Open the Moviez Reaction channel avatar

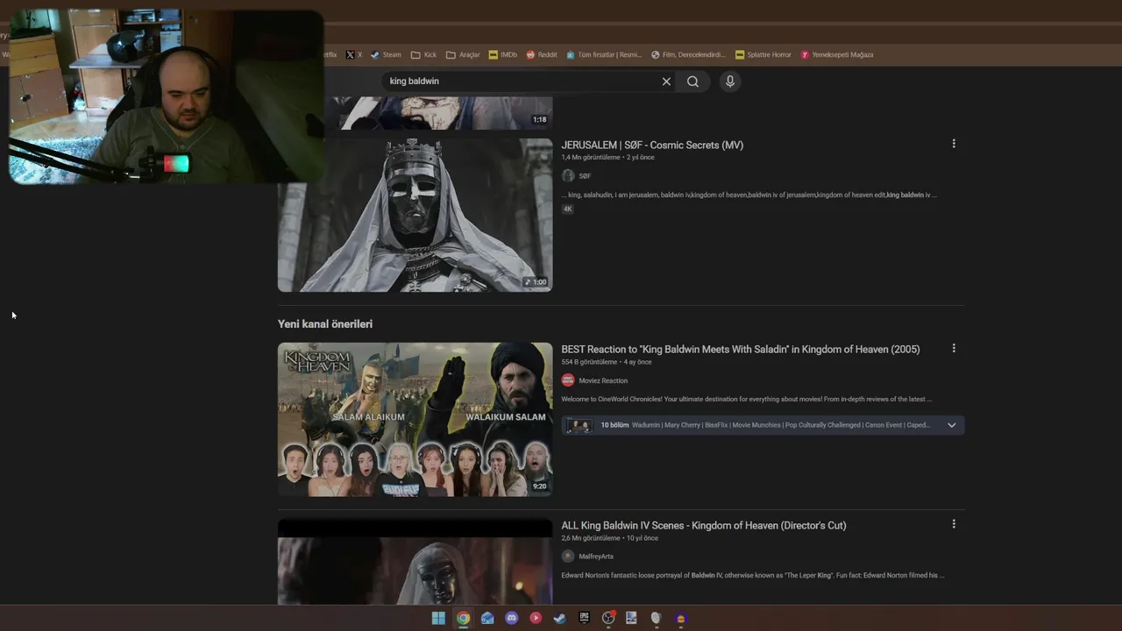tap(568, 380)
